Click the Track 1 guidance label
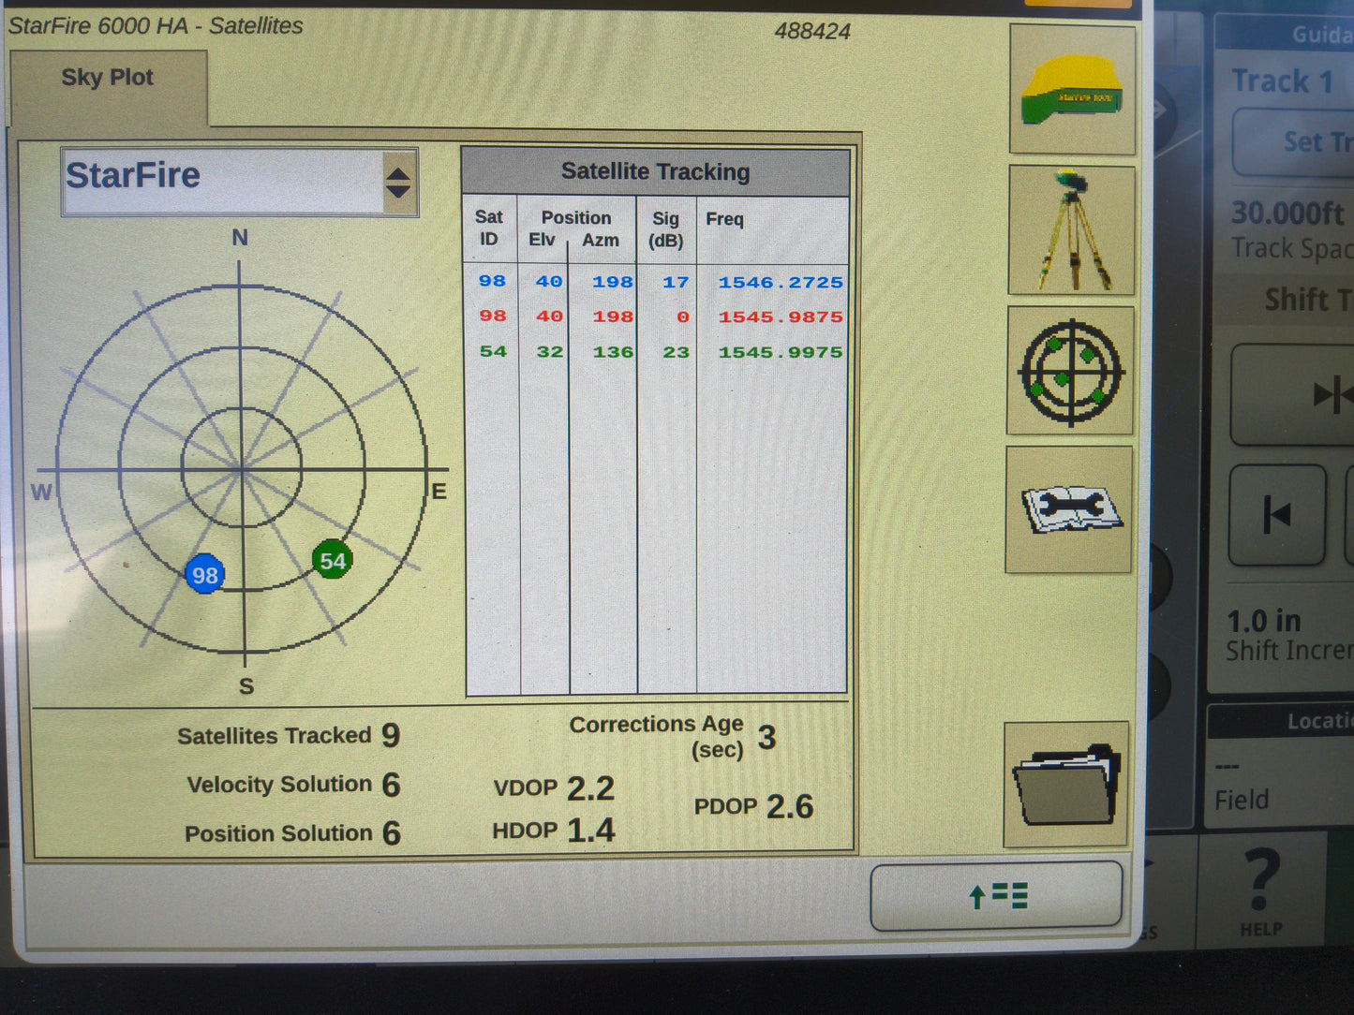 1282,81
